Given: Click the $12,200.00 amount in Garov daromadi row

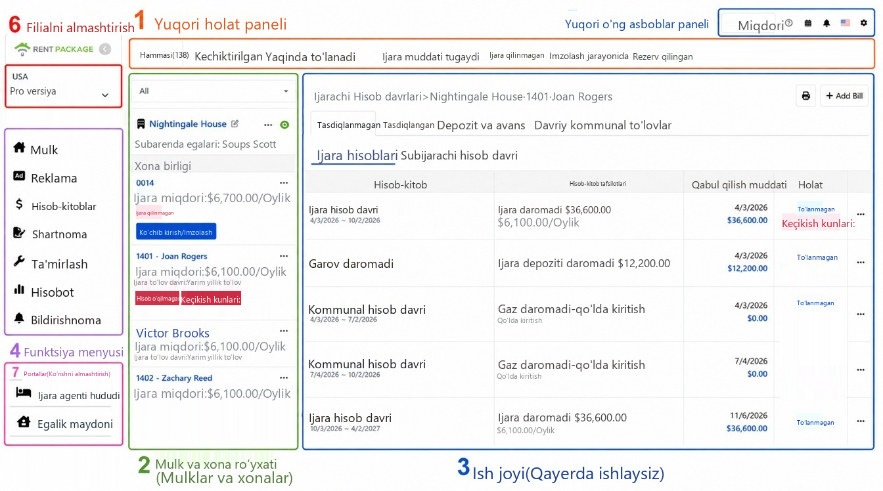Looking at the screenshot, I should pyautogui.click(x=747, y=268).
